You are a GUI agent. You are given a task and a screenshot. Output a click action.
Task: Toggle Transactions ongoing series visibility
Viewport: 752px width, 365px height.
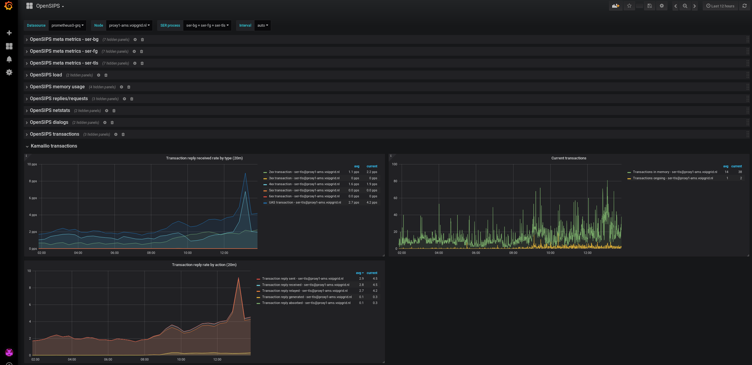coord(673,178)
